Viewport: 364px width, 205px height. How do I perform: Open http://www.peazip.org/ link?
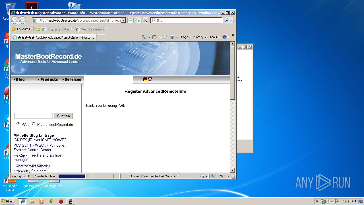click(32, 165)
